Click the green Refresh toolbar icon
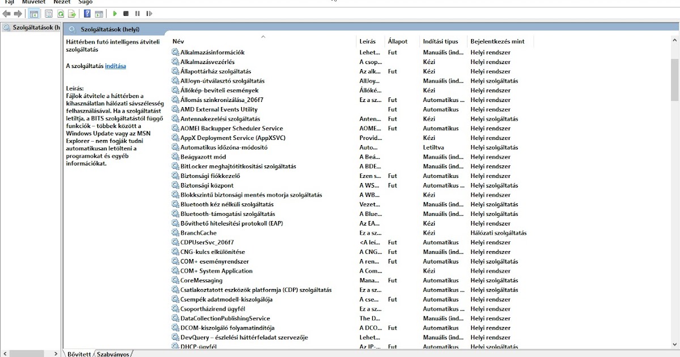Viewport: 680px width, 357px height. [x=61, y=14]
